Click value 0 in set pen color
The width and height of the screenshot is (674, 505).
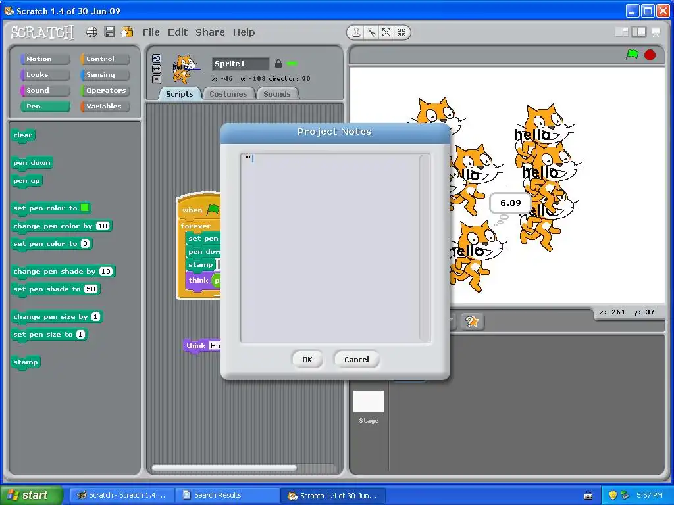pyautogui.click(x=85, y=244)
